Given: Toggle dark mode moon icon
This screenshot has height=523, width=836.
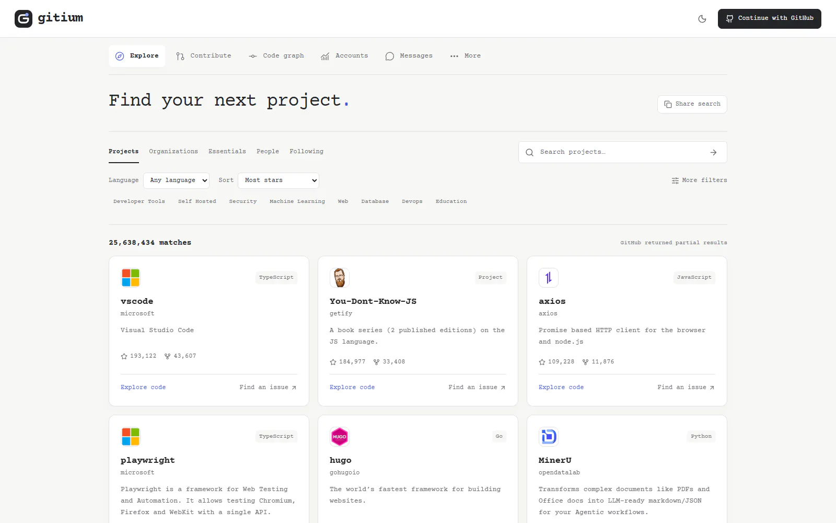Looking at the screenshot, I should click(702, 19).
